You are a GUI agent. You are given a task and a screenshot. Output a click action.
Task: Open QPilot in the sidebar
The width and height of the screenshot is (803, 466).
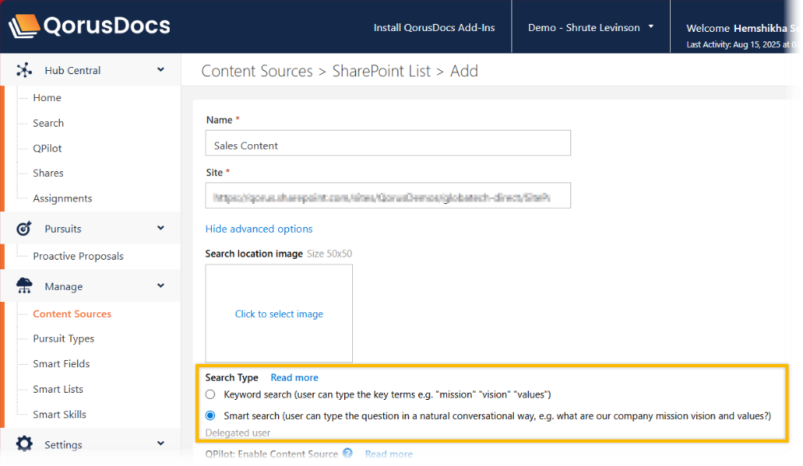(x=47, y=148)
